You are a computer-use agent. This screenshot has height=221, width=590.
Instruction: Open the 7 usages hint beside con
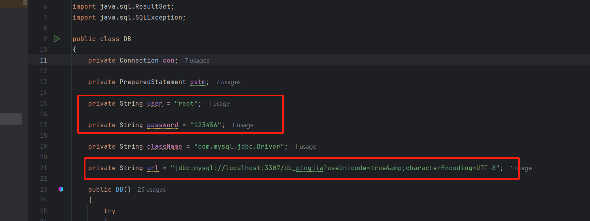point(197,61)
